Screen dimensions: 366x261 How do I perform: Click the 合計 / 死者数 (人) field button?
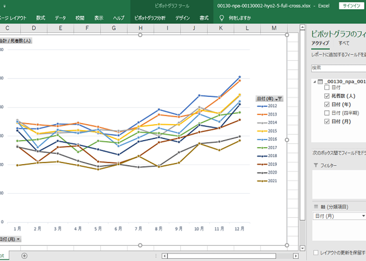(15, 41)
